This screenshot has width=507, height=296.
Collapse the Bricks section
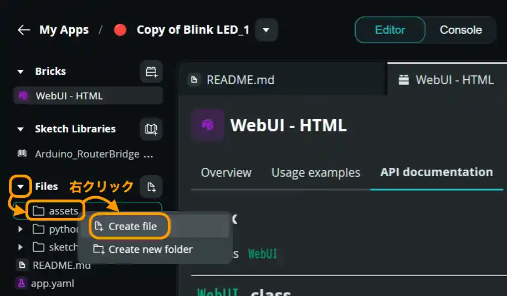point(21,72)
